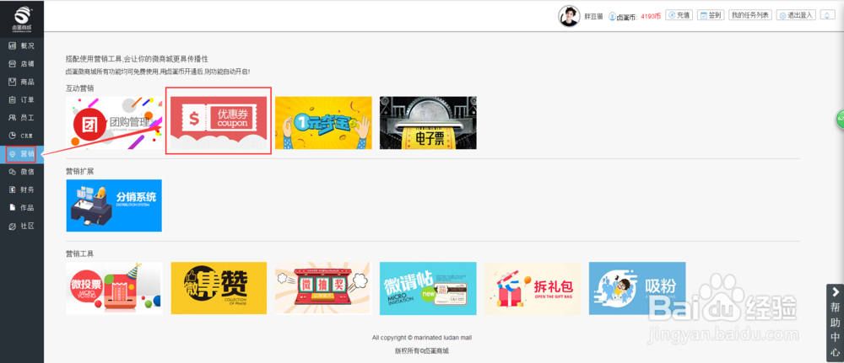Open the 1元夺宝 tile
This screenshot has width=844, height=363.
323,123
